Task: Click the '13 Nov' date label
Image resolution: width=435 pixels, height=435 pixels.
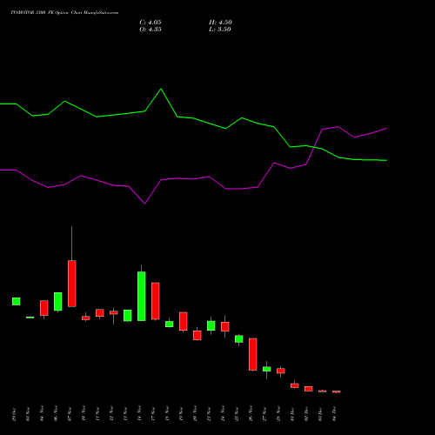Action: (125, 414)
